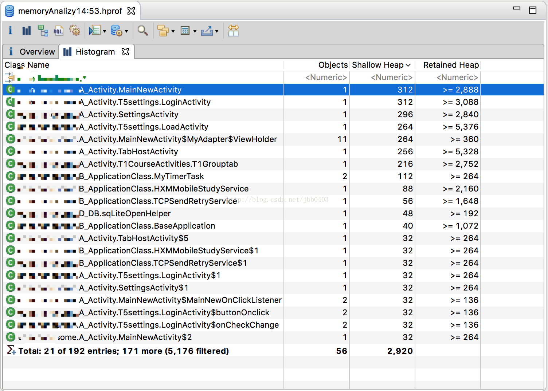The image size is (548, 391).
Task: Select the Histogram tab
Action: coord(90,52)
